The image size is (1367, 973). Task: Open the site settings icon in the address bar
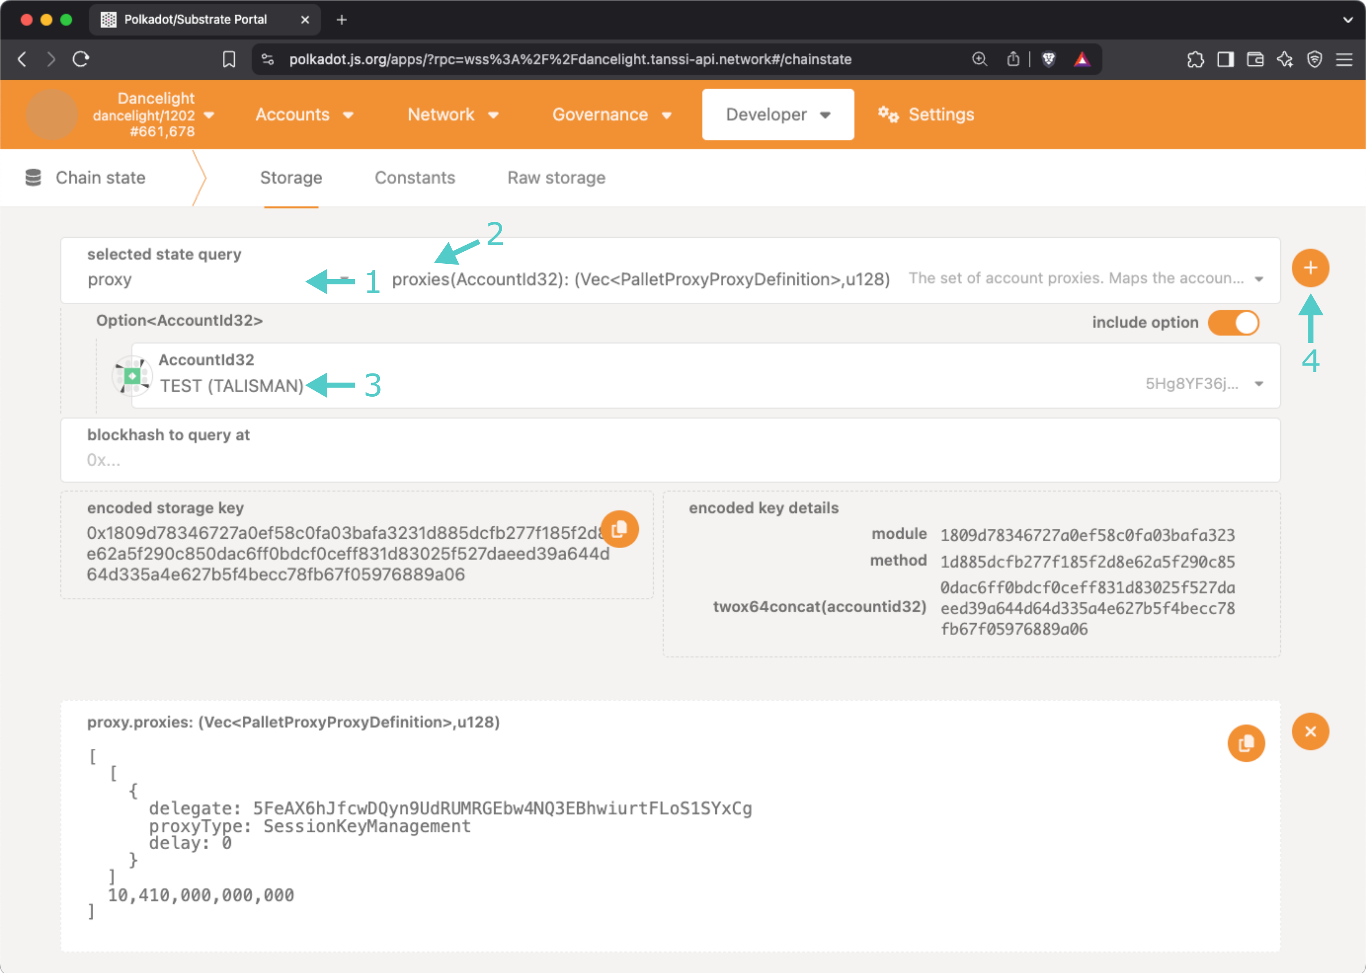click(268, 59)
